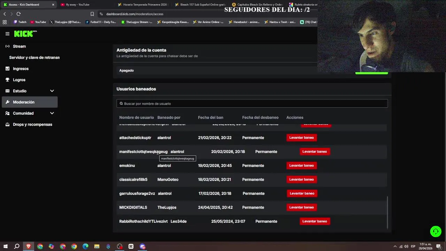The height and width of the screenshot is (251, 446).
Task: Click the banned users search field
Action: pos(252,104)
